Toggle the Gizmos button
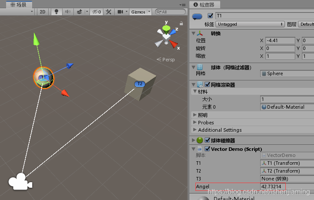Screen dimensions: 314x200 pyautogui.click(x=138, y=12)
